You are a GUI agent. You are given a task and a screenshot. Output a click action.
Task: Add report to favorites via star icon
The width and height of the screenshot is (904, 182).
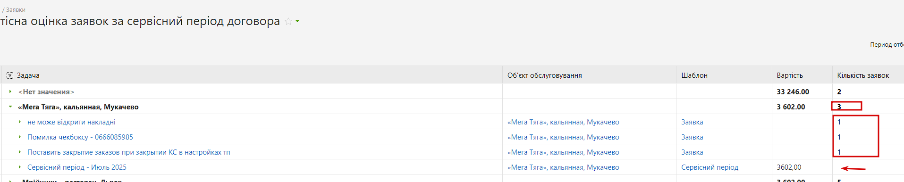(x=288, y=22)
